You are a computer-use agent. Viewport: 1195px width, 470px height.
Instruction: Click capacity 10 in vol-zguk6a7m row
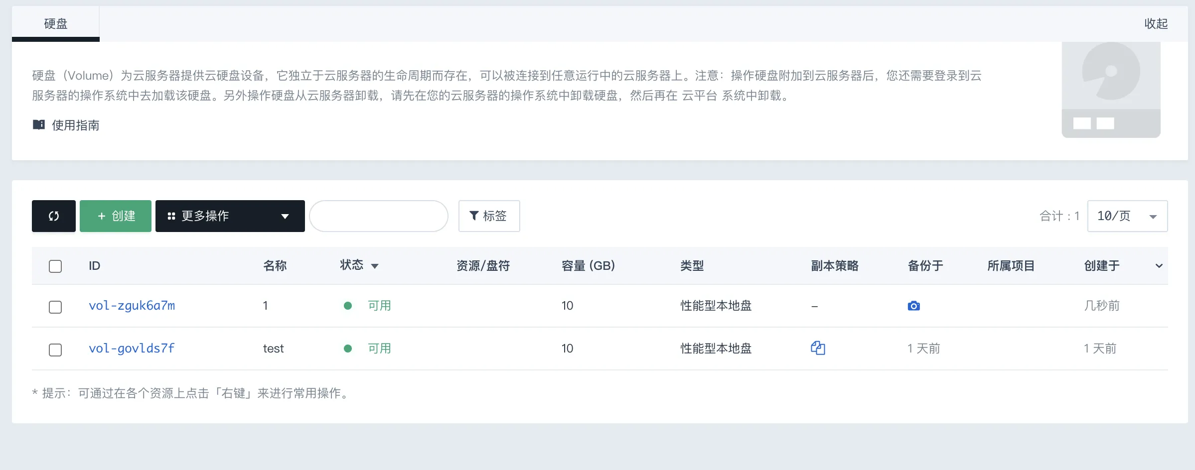(567, 306)
